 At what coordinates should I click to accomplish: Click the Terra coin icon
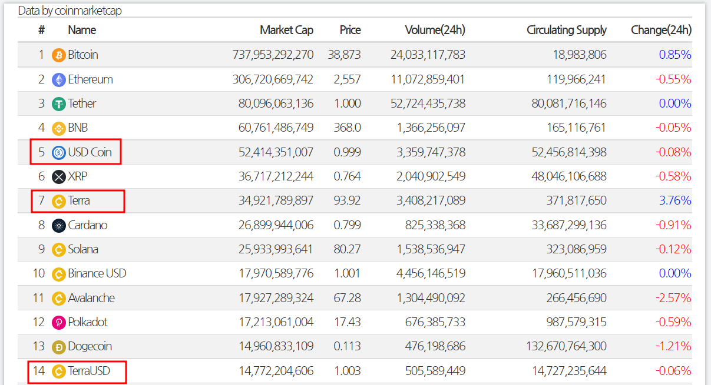pos(59,201)
